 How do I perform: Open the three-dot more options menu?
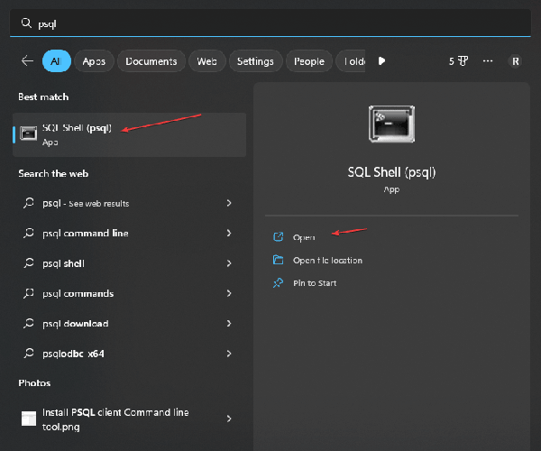[488, 61]
